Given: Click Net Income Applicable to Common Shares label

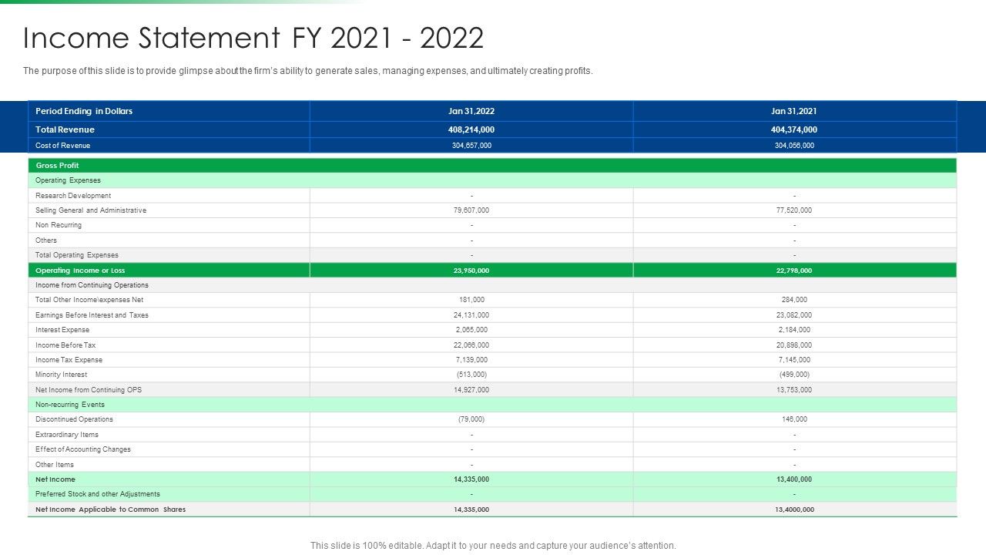Looking at the screenshot, I should [x=111, y=510].
